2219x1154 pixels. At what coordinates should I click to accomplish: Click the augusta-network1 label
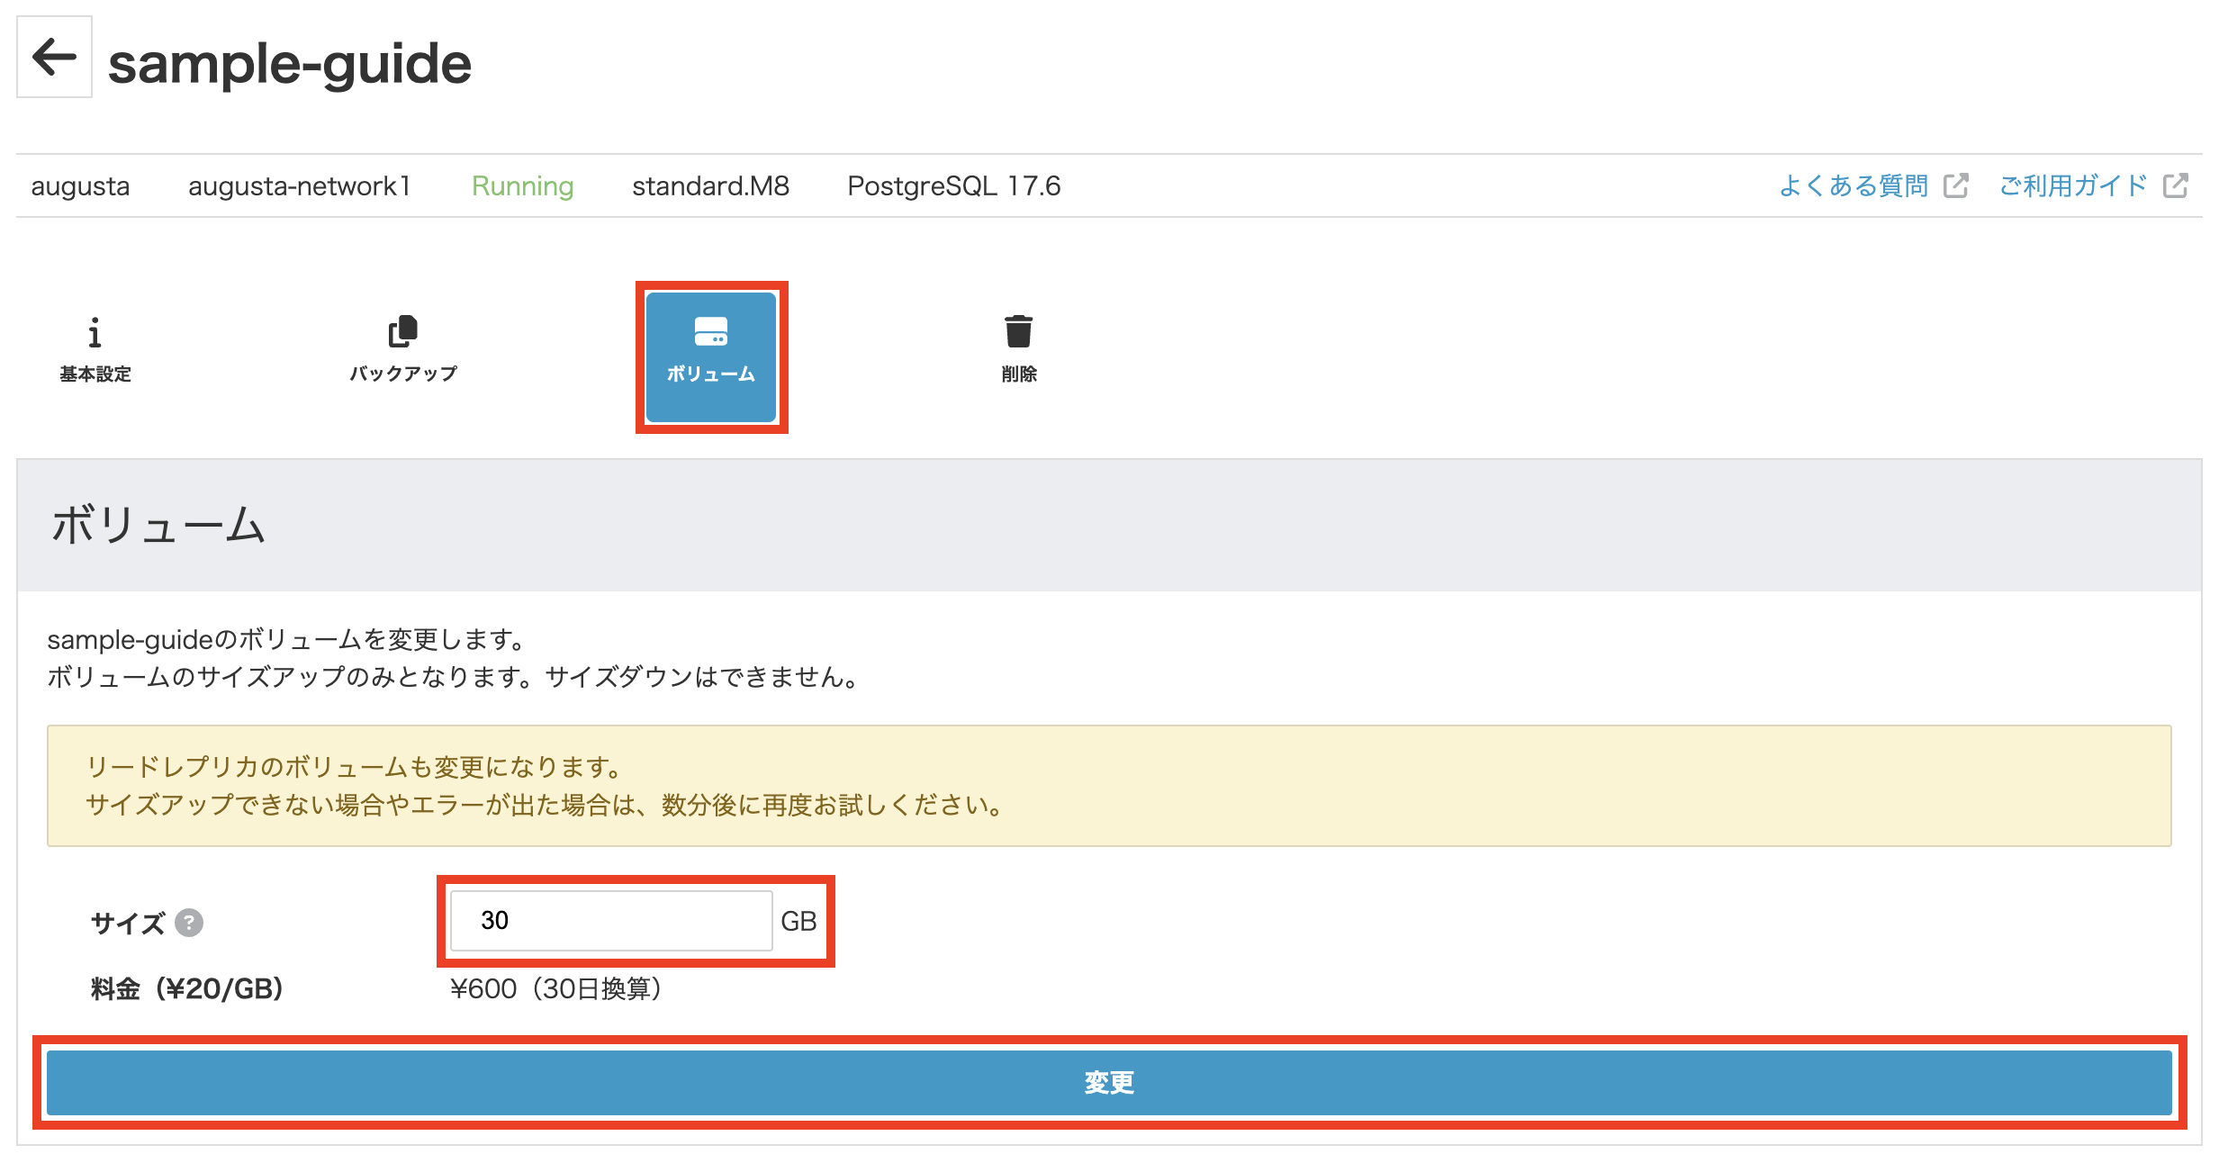[299, 185]
